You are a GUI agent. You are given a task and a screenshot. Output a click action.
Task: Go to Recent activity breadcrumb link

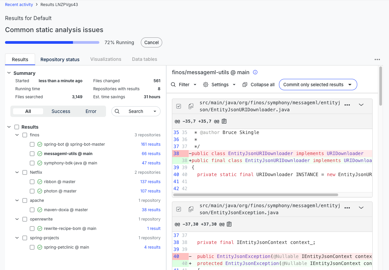click(19, 4)
